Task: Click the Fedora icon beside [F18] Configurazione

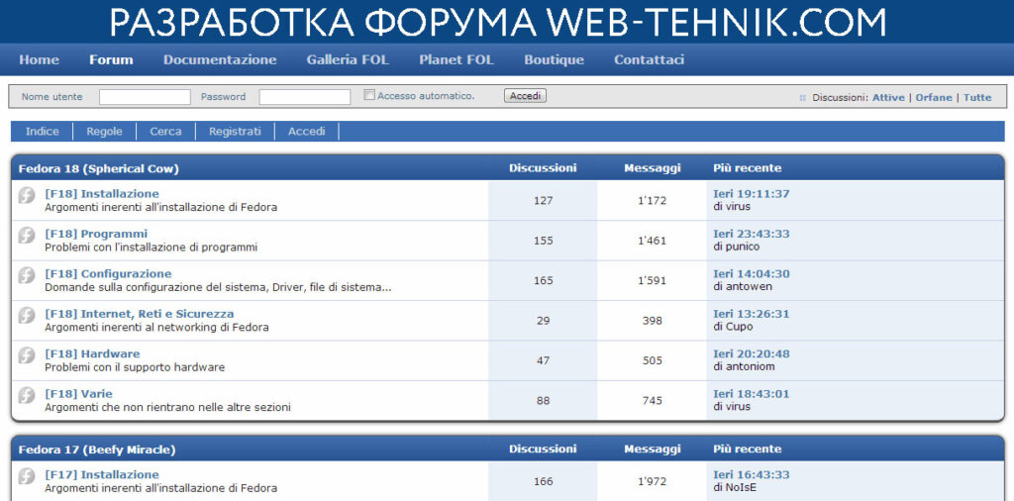Action: 27,274
